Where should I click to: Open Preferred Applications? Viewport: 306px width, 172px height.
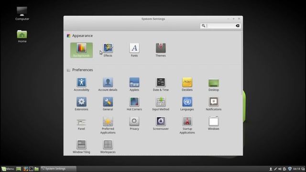(x=108, y=125)
